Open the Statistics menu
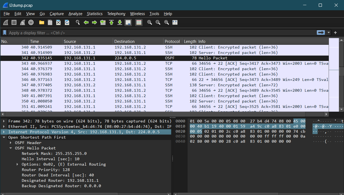Viewport: 344px width, 195px height. [94, 14]
